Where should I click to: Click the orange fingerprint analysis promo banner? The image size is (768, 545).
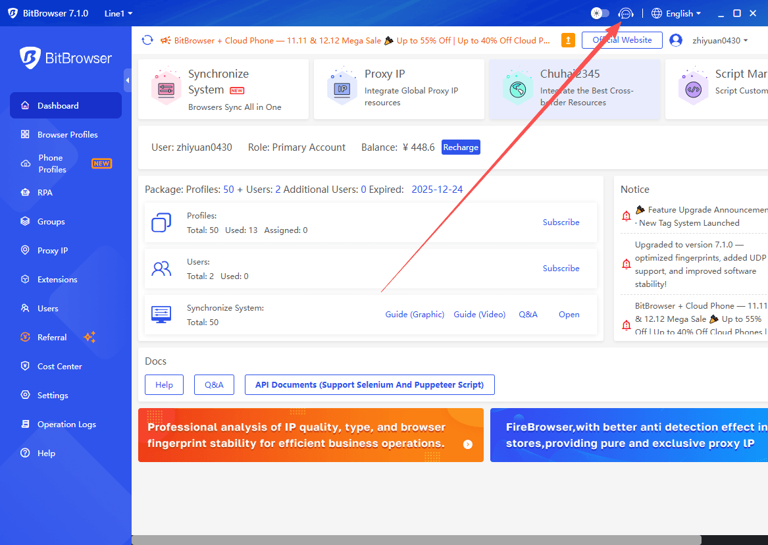311,435
